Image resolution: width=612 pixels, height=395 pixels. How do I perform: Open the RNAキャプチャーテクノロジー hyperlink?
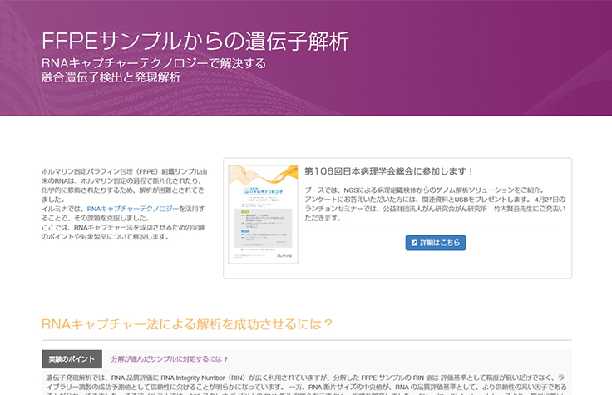tap(133, 208)
